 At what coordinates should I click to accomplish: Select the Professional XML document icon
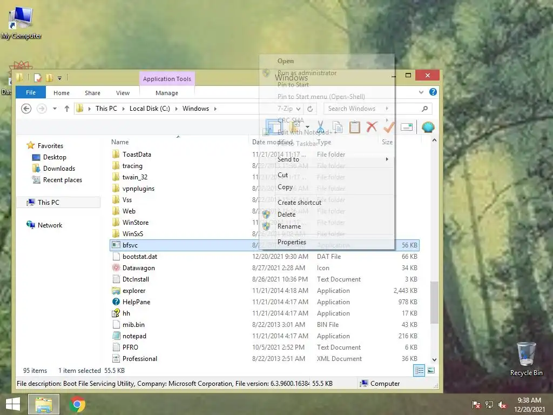coord(116,359)
